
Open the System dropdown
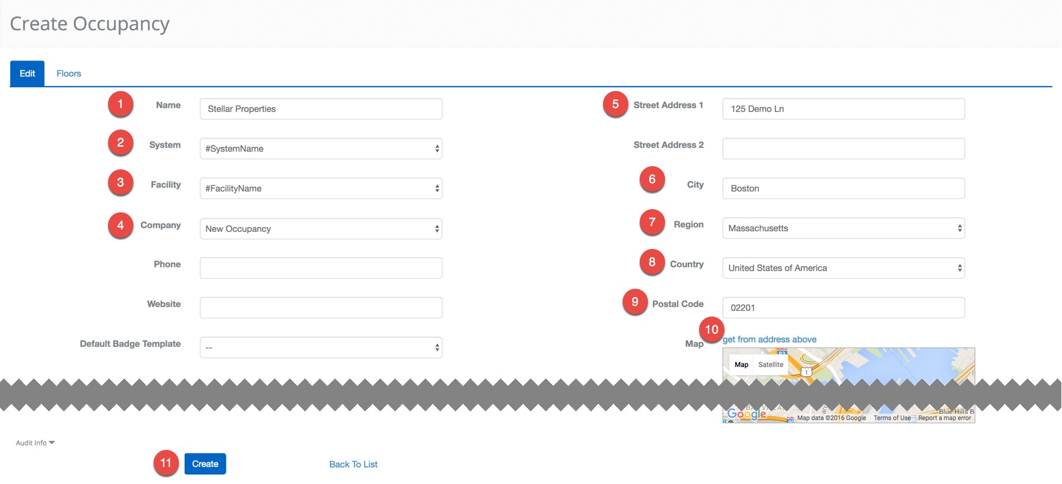click(x=320, y=148)
